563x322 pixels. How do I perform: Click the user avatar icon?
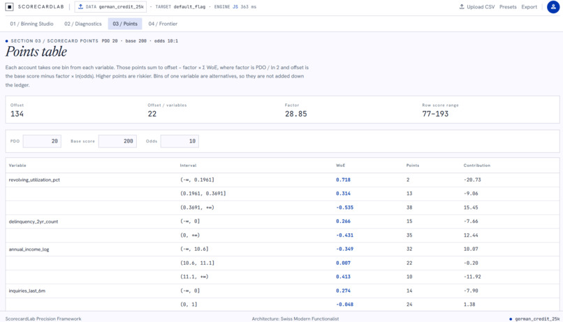[553, 7]
